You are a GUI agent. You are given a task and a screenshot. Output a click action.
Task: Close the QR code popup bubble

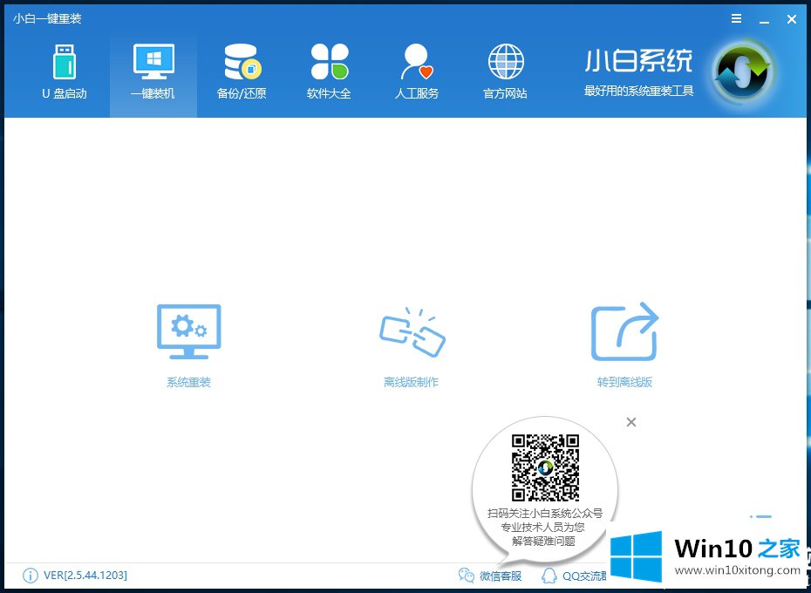(631, 422)
